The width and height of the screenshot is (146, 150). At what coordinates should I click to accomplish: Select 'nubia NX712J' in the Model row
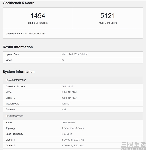coord(69,92)
